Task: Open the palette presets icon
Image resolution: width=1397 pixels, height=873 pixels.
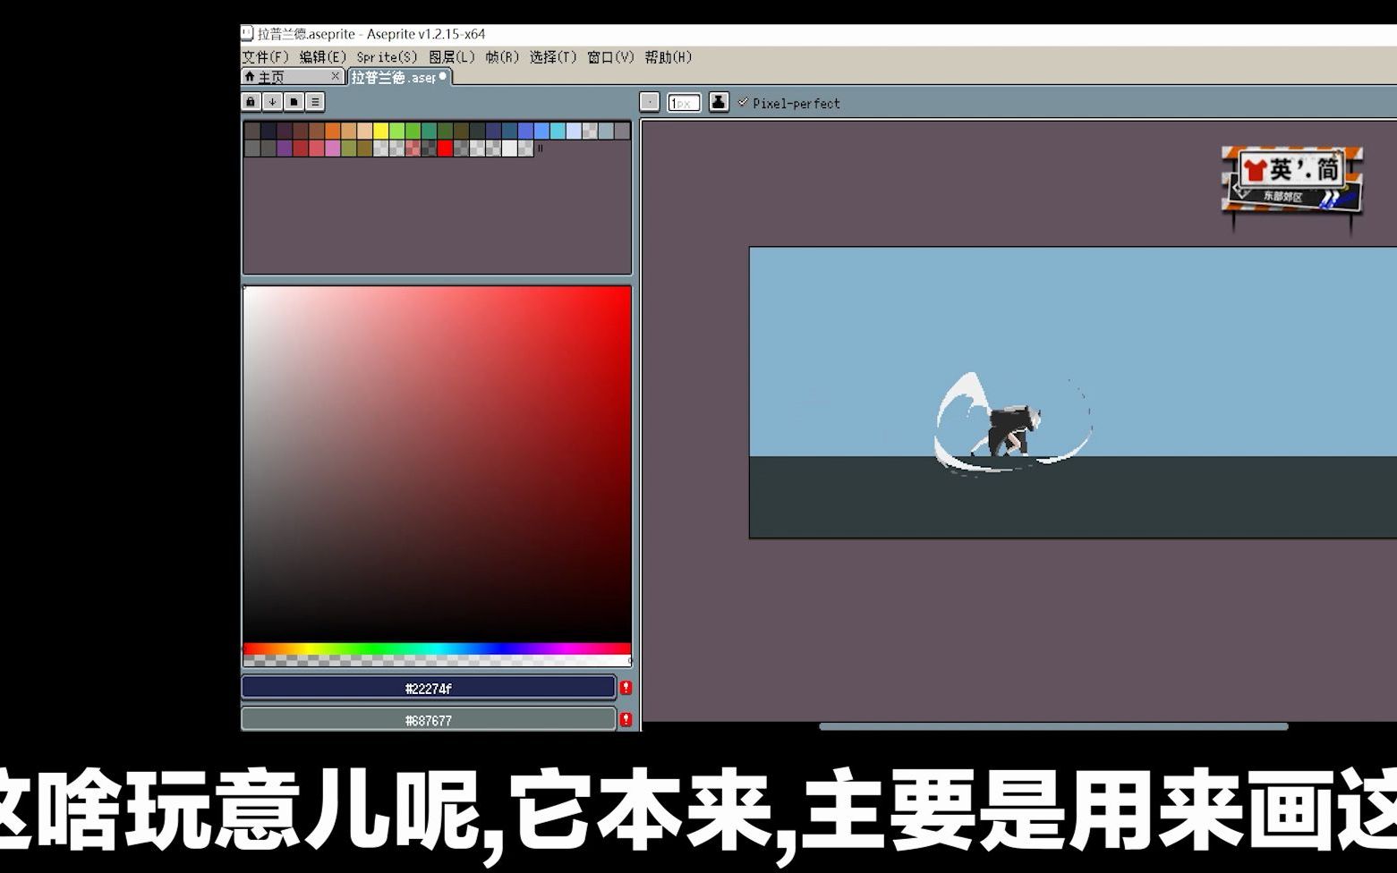Action: pyautogui.click(x=294, y=102)
